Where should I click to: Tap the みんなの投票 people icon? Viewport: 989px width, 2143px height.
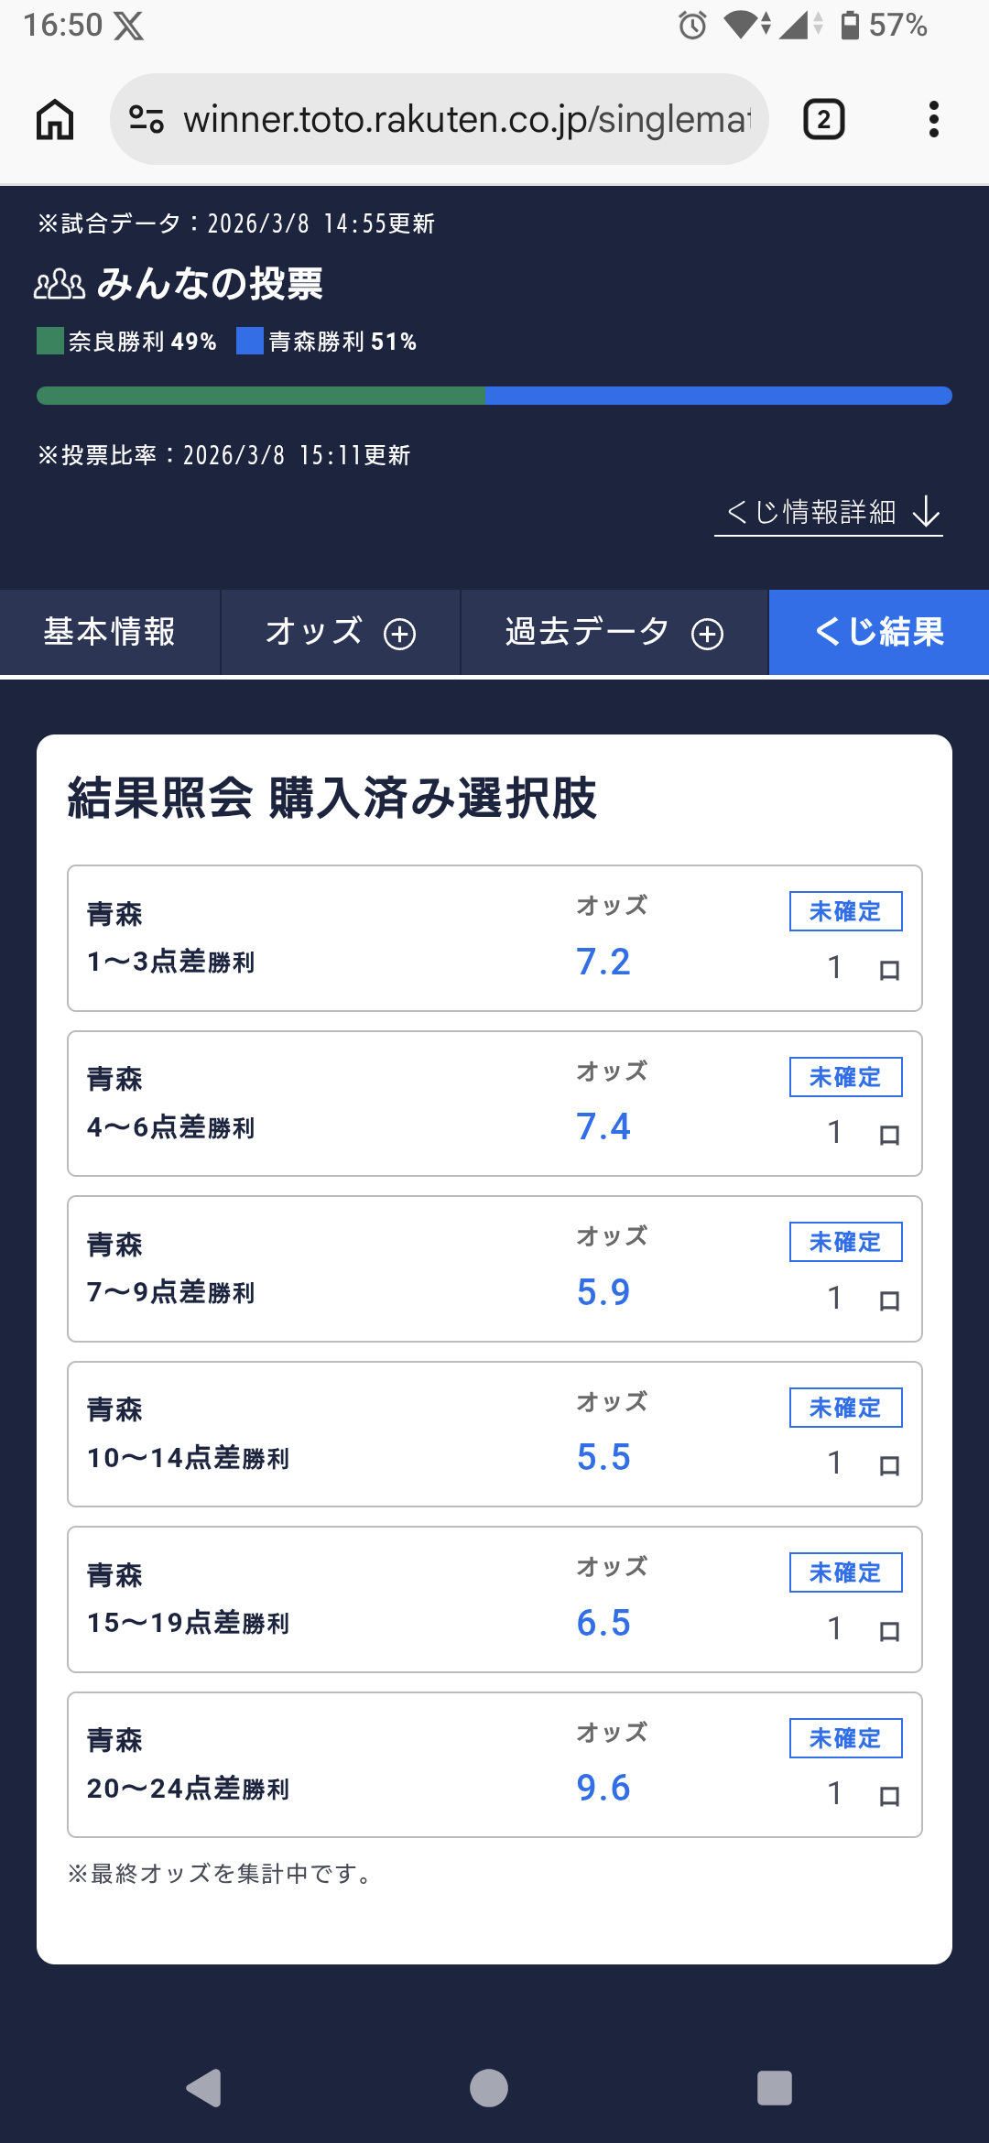[60, 285]
